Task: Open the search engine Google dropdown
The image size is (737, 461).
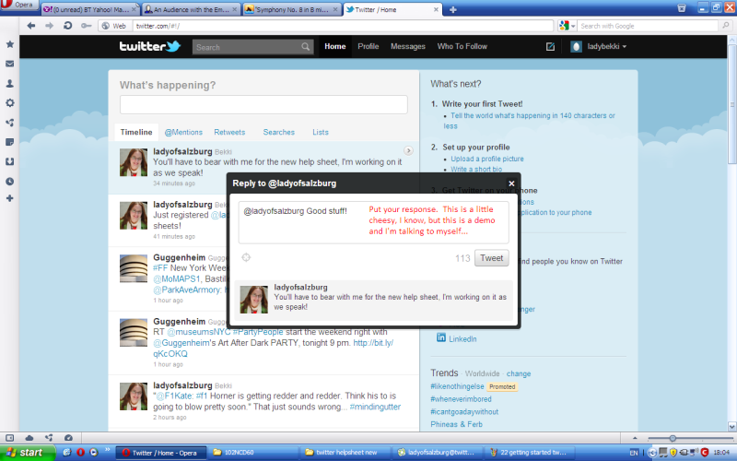Action: 567,26
